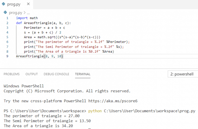Click line number 5 in the gutter
198x129 pixels.
[7, 37]
